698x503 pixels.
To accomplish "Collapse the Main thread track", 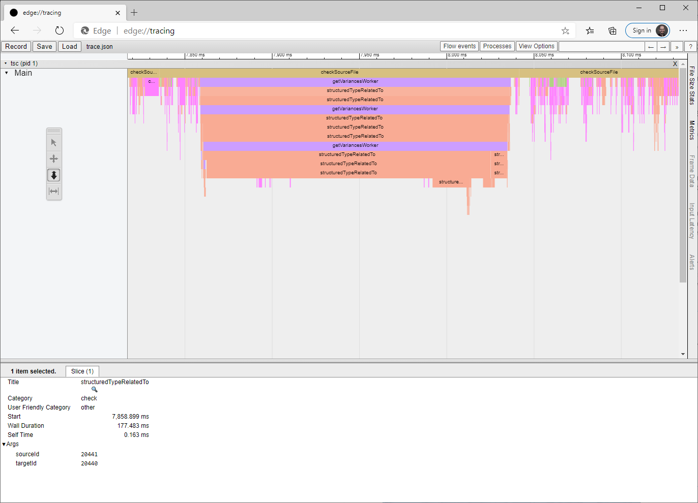I will pyautogui.click(x=7, y=73).
